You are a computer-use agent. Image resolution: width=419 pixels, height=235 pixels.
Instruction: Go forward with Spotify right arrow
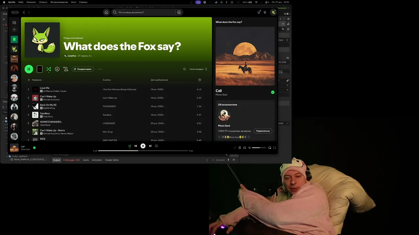(29, 12)
